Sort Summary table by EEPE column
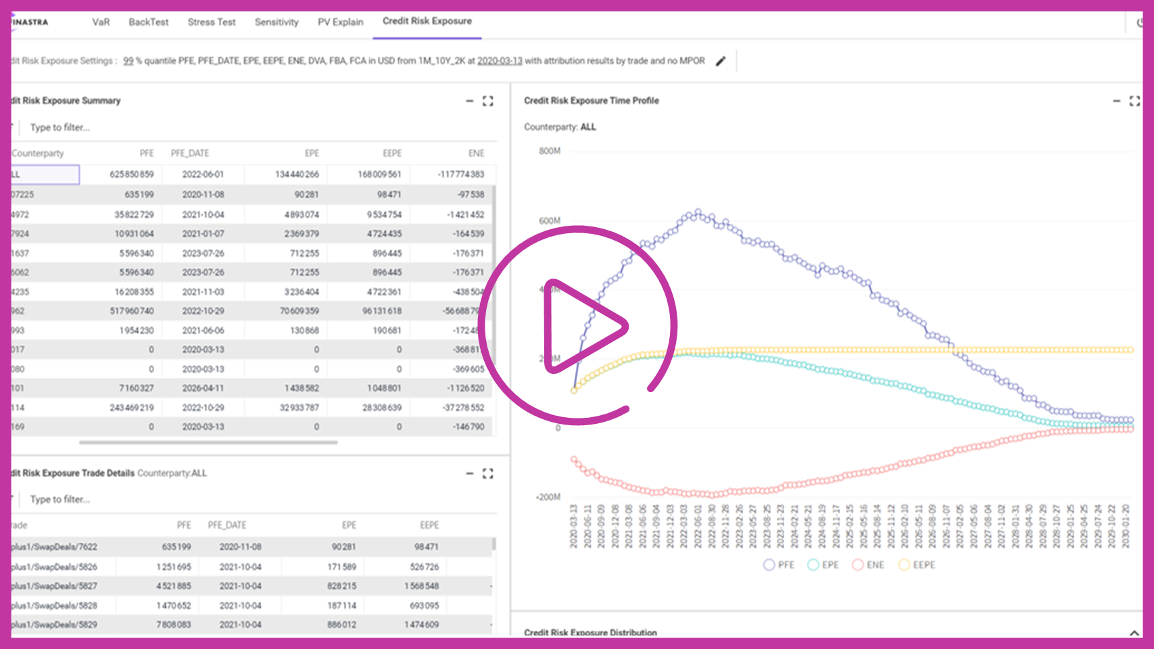The height and width of the screenshot is (649, 1154). click(x=392, y=153)
